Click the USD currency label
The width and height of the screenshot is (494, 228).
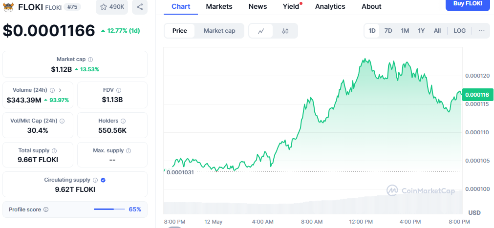474,212
